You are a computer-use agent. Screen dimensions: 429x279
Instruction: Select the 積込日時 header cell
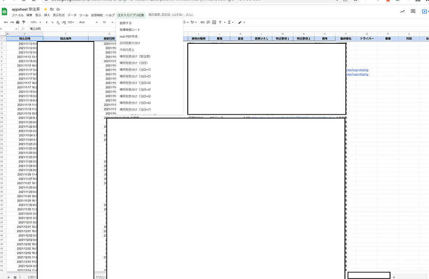(x=25, y=38)
